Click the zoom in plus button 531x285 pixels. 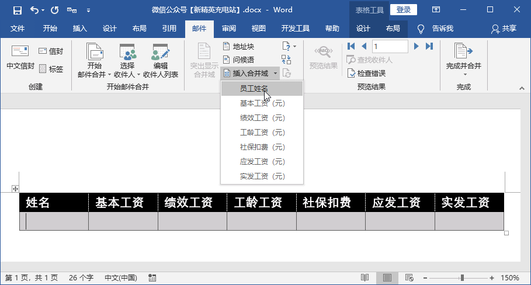[491, 278]
